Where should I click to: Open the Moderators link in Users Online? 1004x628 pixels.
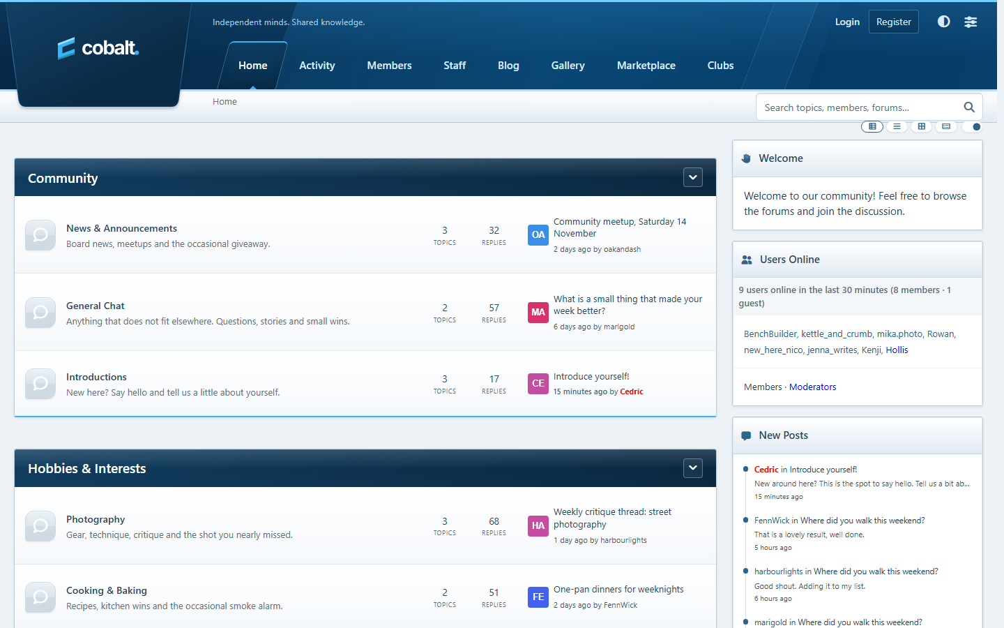(812, 387)
